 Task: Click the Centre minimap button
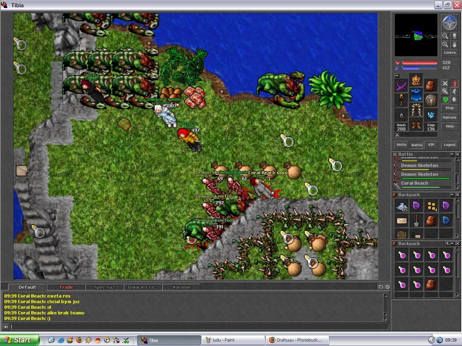pos(450,52)
